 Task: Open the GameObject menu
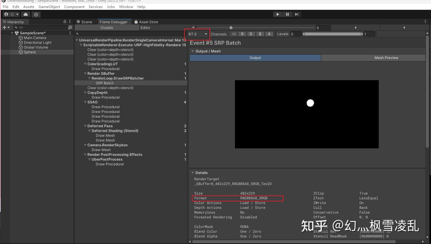click(x=49, y=7)
